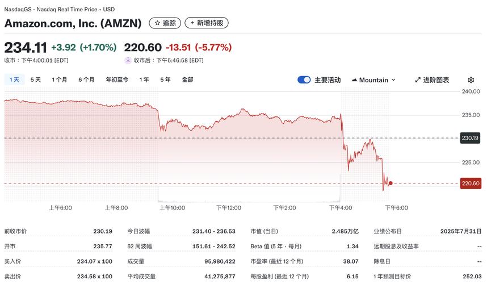Click the 新增持股 add holding button
487x284 pixels.
coord(207,23)
